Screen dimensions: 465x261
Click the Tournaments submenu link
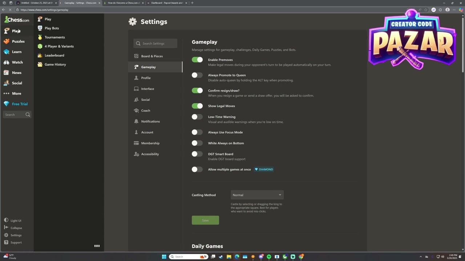point(55,37)
